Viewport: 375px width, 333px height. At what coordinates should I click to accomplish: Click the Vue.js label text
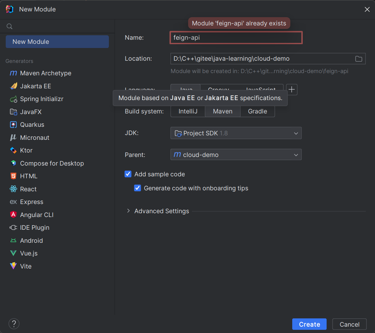pos(29,253)
